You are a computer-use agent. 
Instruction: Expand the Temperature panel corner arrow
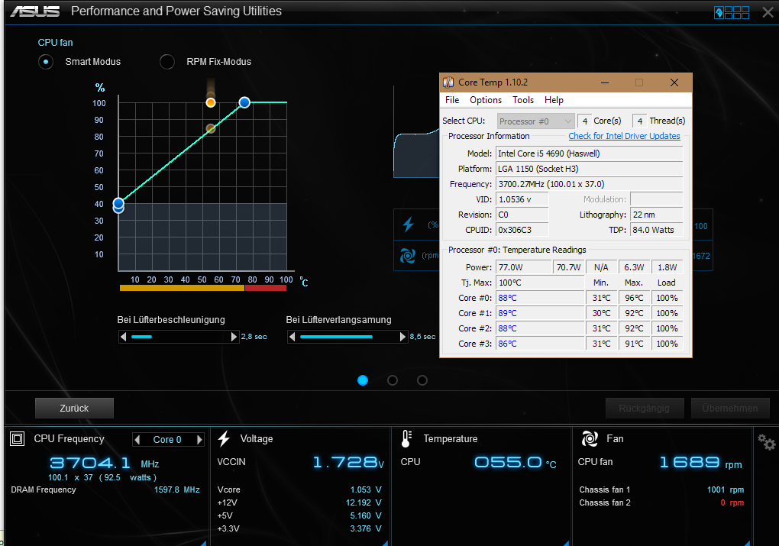(x=565, y=543)
